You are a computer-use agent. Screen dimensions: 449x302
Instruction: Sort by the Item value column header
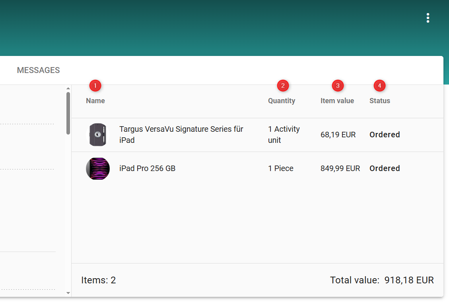pos(337,101)
